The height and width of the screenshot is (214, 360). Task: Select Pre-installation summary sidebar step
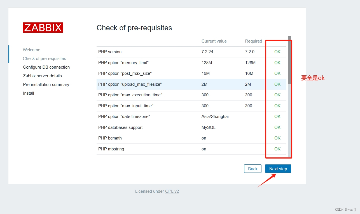[46, 85]
